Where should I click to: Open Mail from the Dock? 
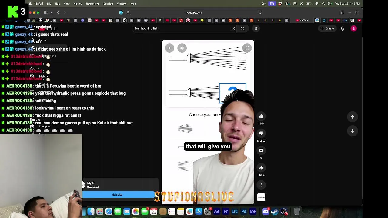127,211
